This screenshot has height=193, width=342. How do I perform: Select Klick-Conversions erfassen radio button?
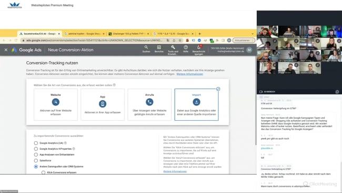click(x=43, y=172)
